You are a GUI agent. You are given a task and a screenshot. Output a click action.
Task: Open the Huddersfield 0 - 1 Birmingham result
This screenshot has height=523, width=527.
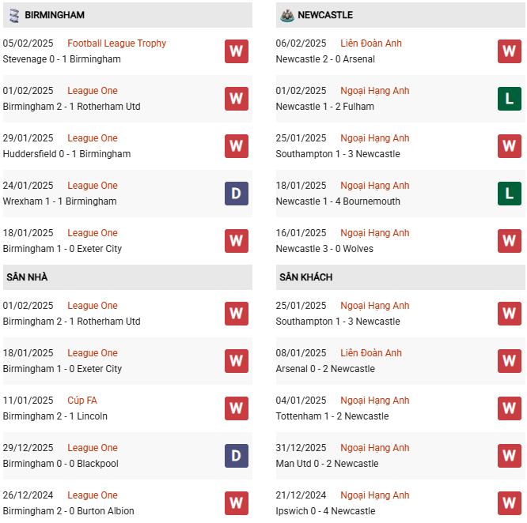[66, 154]
